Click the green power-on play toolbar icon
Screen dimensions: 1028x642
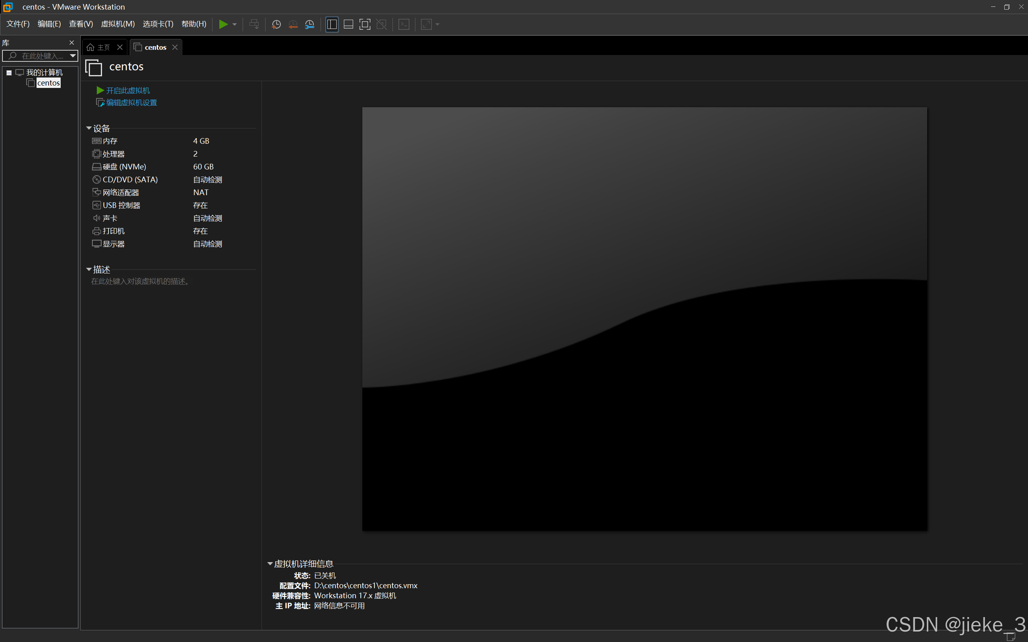pyautogui.click(x=223, y=24)
